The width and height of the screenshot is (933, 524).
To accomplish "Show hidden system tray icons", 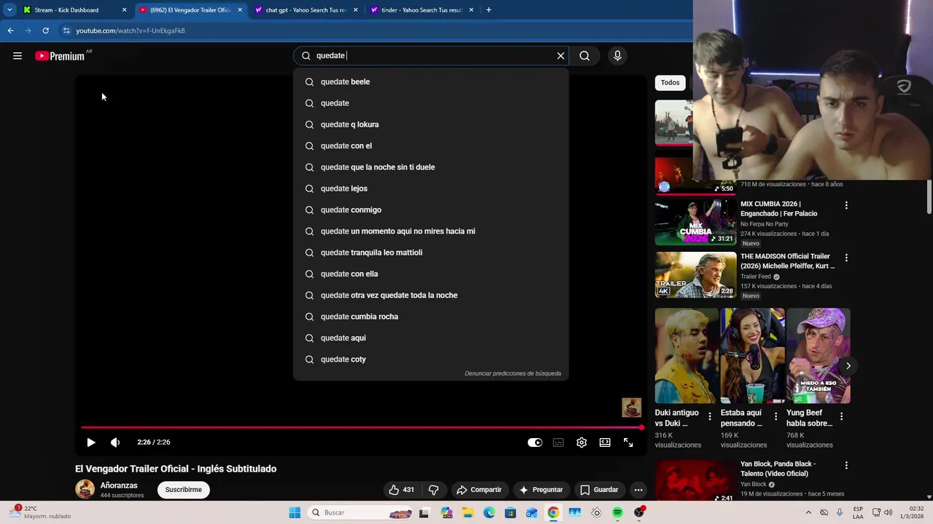I will (808, 512).
